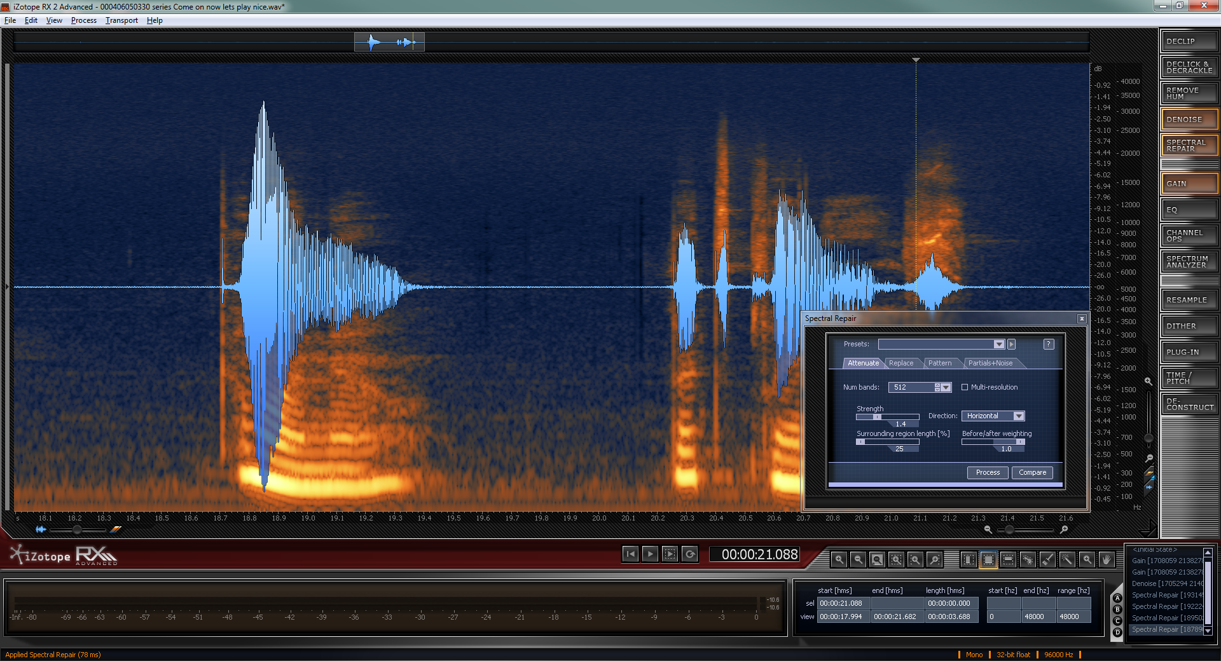Viewport: 1221px width, 661px height.
Task: Start playback with the Play button
Action: click(x=650, y=554)
